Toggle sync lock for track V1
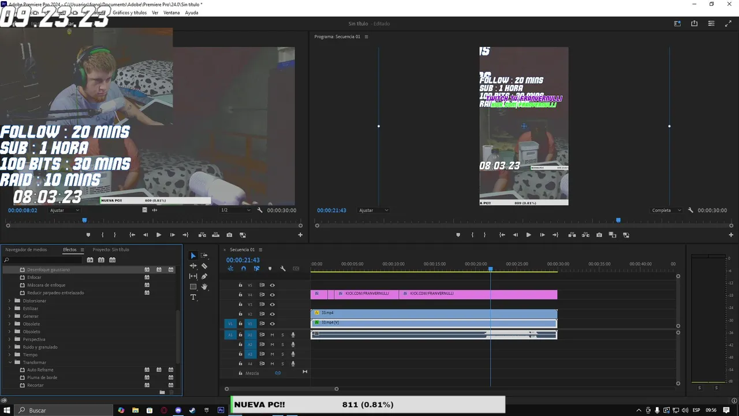The height and width of the screenshot is (416, 739). coord(262,324)
